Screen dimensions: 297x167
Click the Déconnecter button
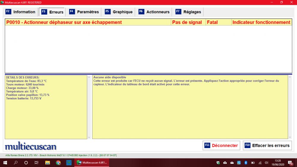click(x=222, y=145)
